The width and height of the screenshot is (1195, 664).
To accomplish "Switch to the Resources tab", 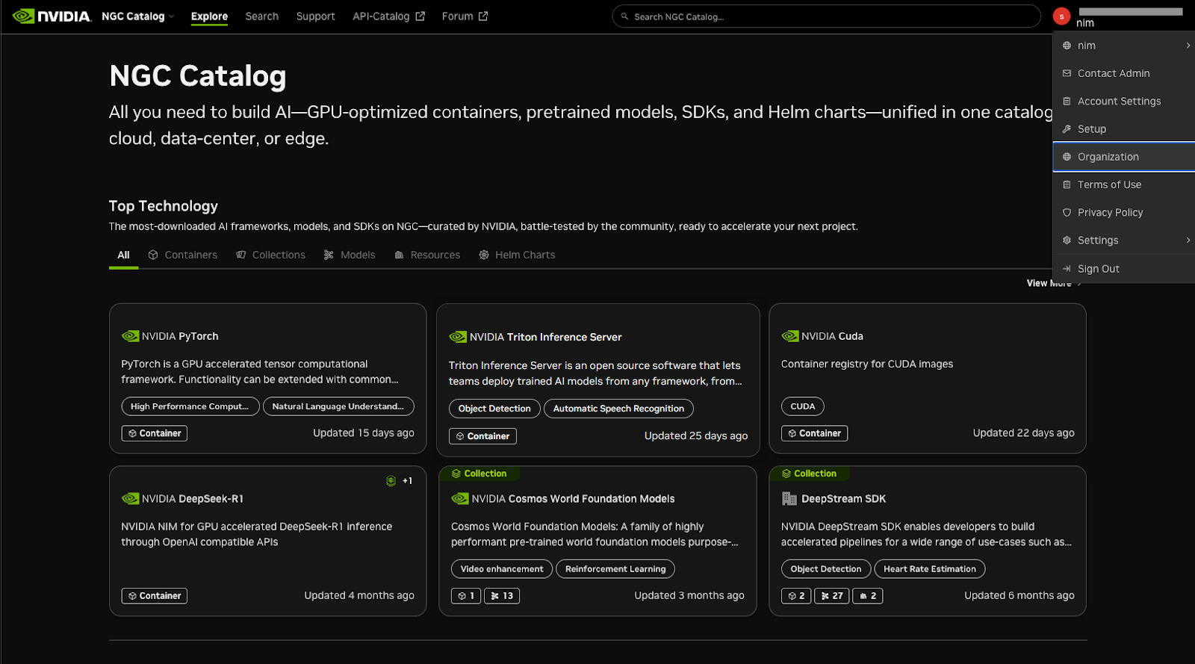I will pyautogui.click(x=427, y=255).
